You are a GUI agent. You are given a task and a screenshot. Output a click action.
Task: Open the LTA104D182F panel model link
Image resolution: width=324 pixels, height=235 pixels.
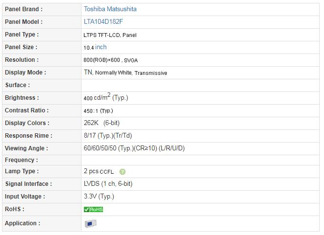103,22
